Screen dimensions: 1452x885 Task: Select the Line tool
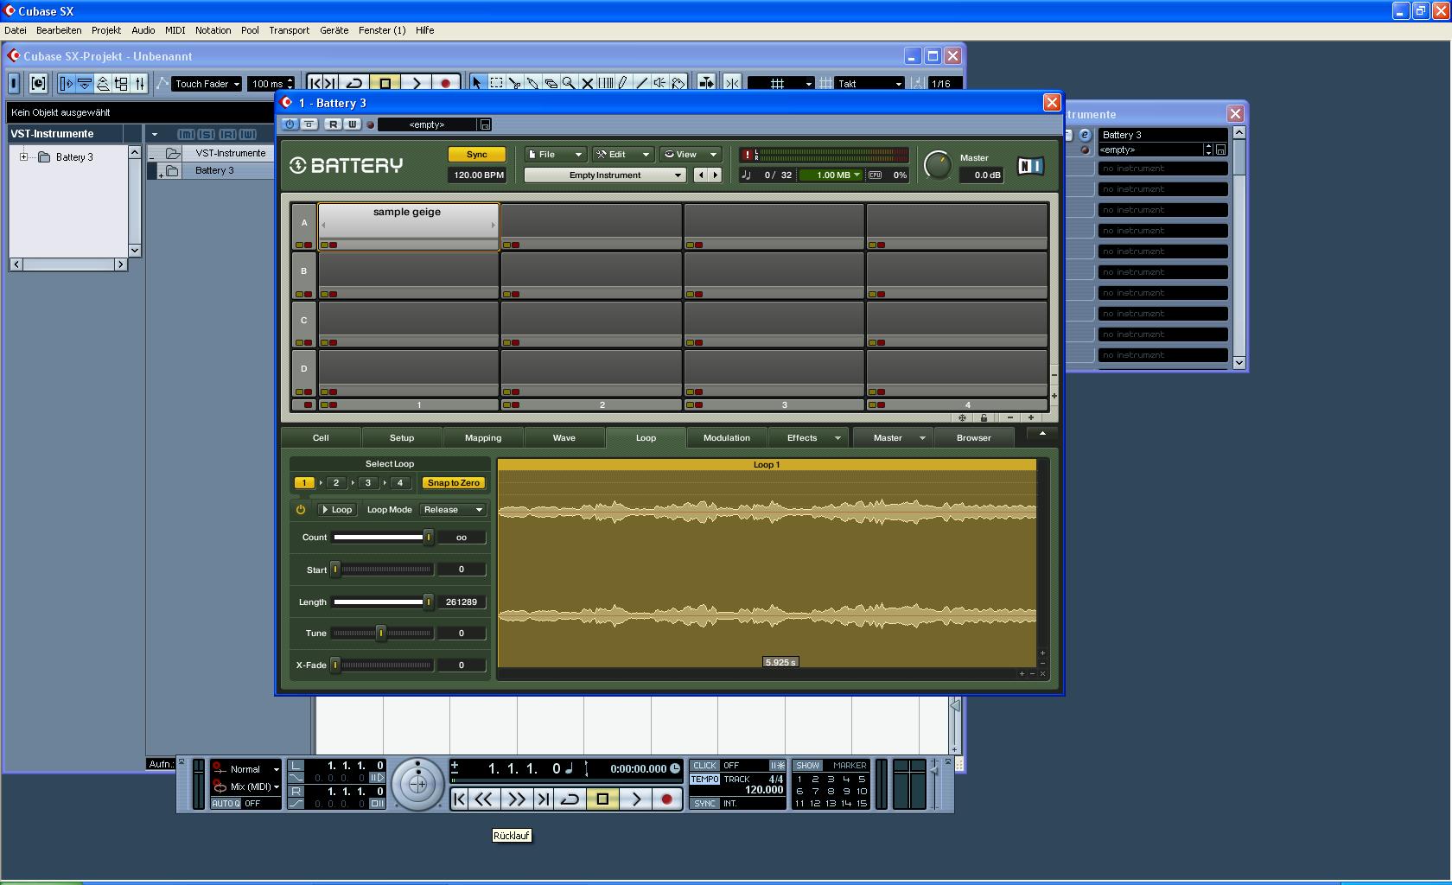641,83
